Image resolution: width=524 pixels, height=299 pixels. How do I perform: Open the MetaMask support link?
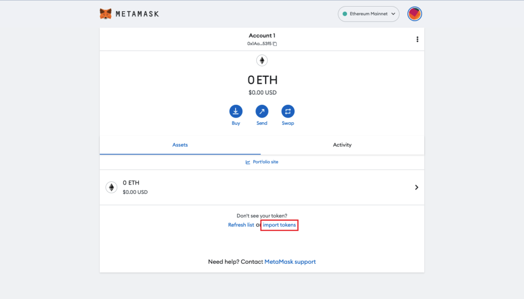click(x=290, y=262)
